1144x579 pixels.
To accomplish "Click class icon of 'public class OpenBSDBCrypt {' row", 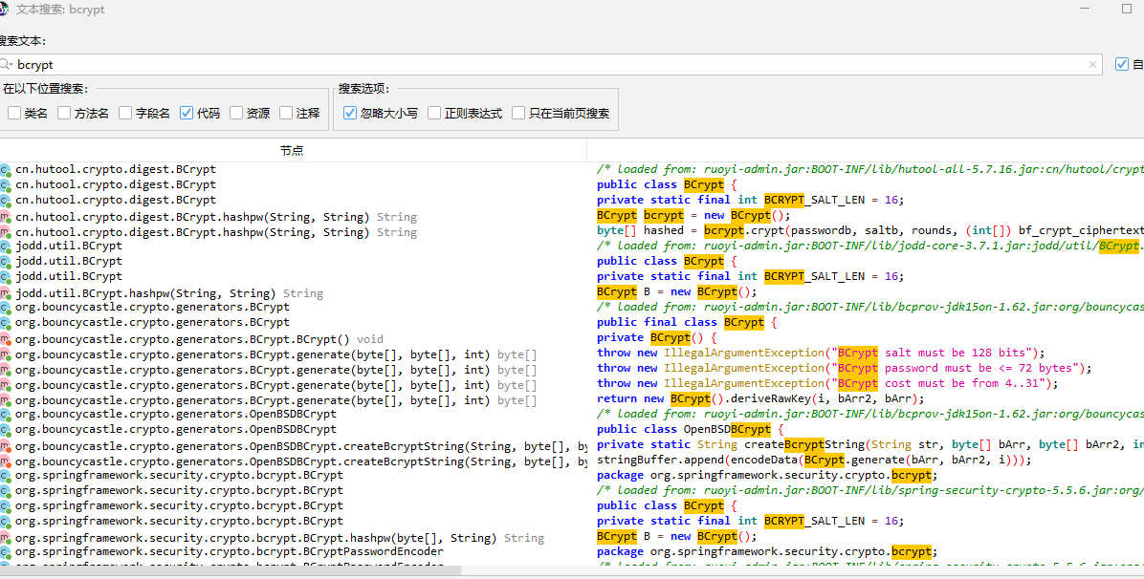I will coord(5,430).
